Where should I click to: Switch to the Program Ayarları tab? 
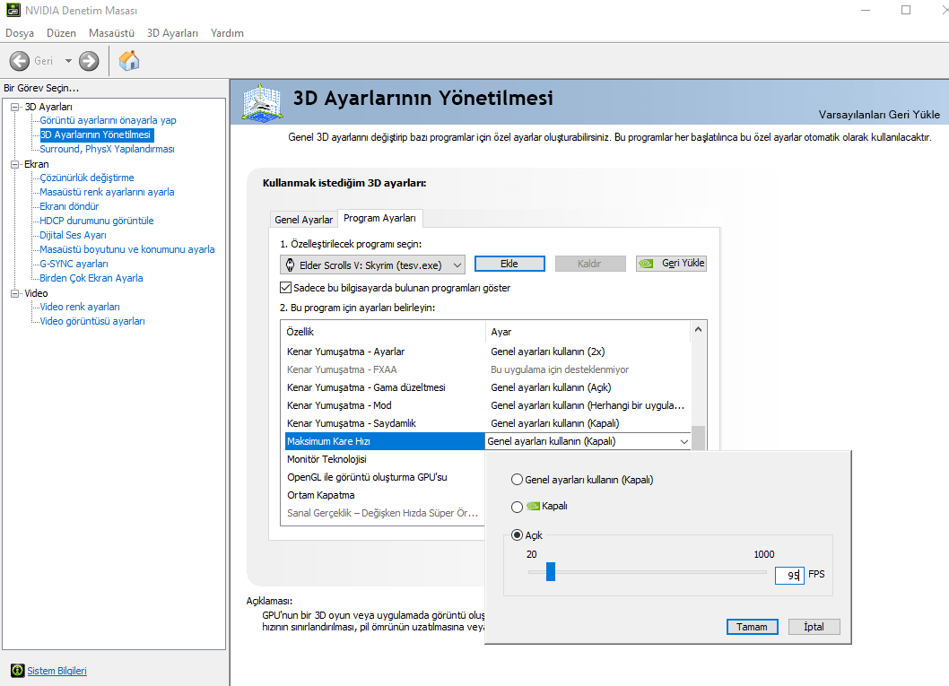click(x=380, y=218)
